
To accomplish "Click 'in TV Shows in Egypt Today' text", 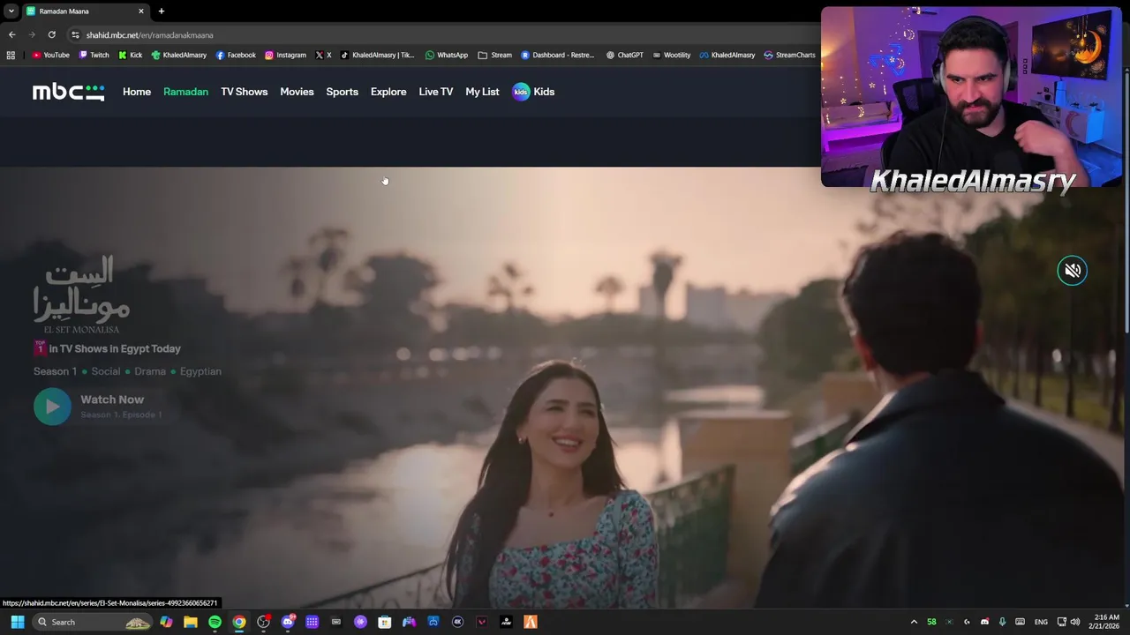I will [x=115, y=348].
